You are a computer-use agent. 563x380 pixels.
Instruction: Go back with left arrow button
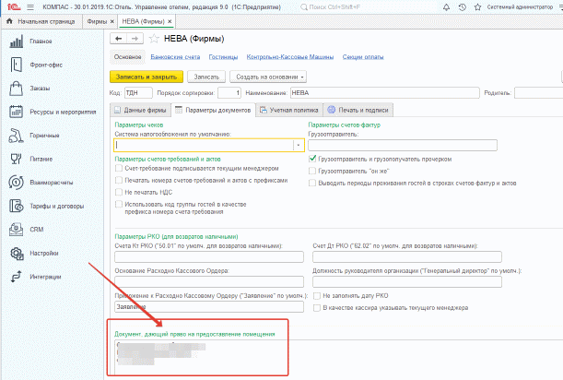(x=119, y=39)
